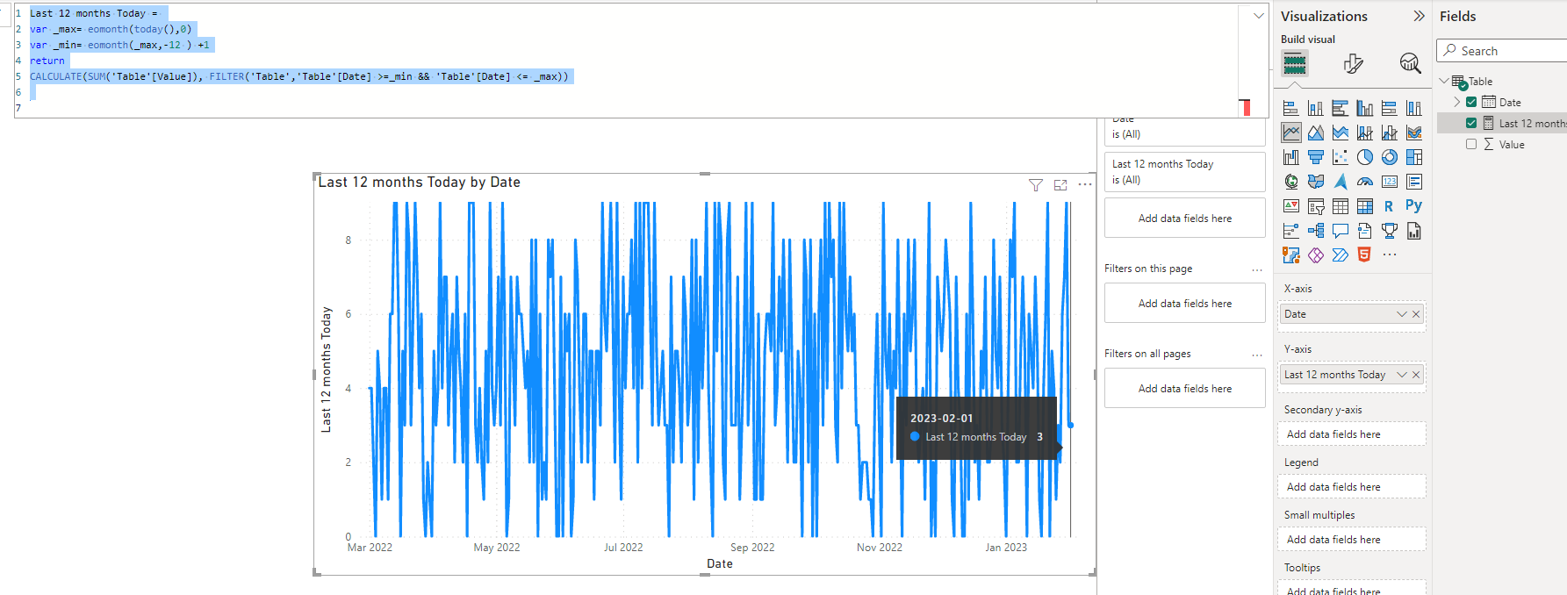Check the Value field checkbox
Screen dimensions: 1567x595
(1471, 144)
